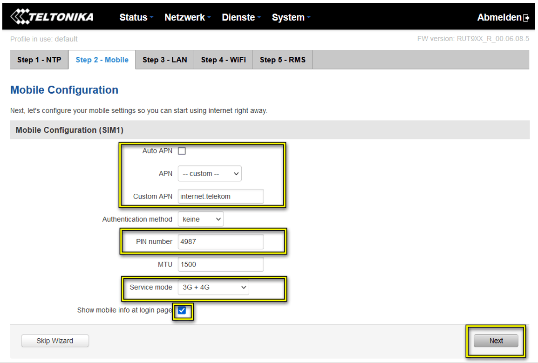Expand the Service mode dropdown
The height and width of the screenshot is (363, 538).
point(213,288)
